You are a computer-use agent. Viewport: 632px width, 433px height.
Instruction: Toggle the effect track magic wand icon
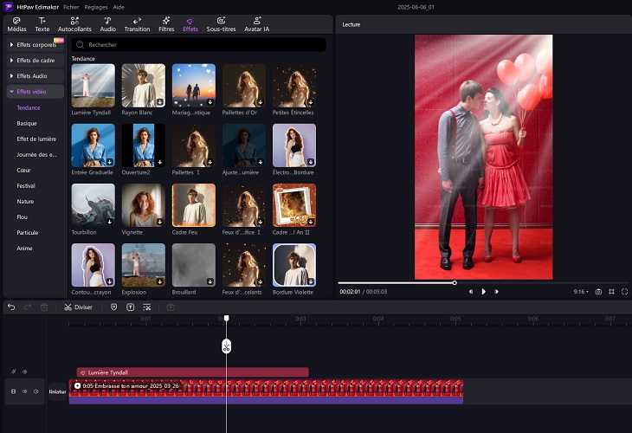[x=13, y=372]
